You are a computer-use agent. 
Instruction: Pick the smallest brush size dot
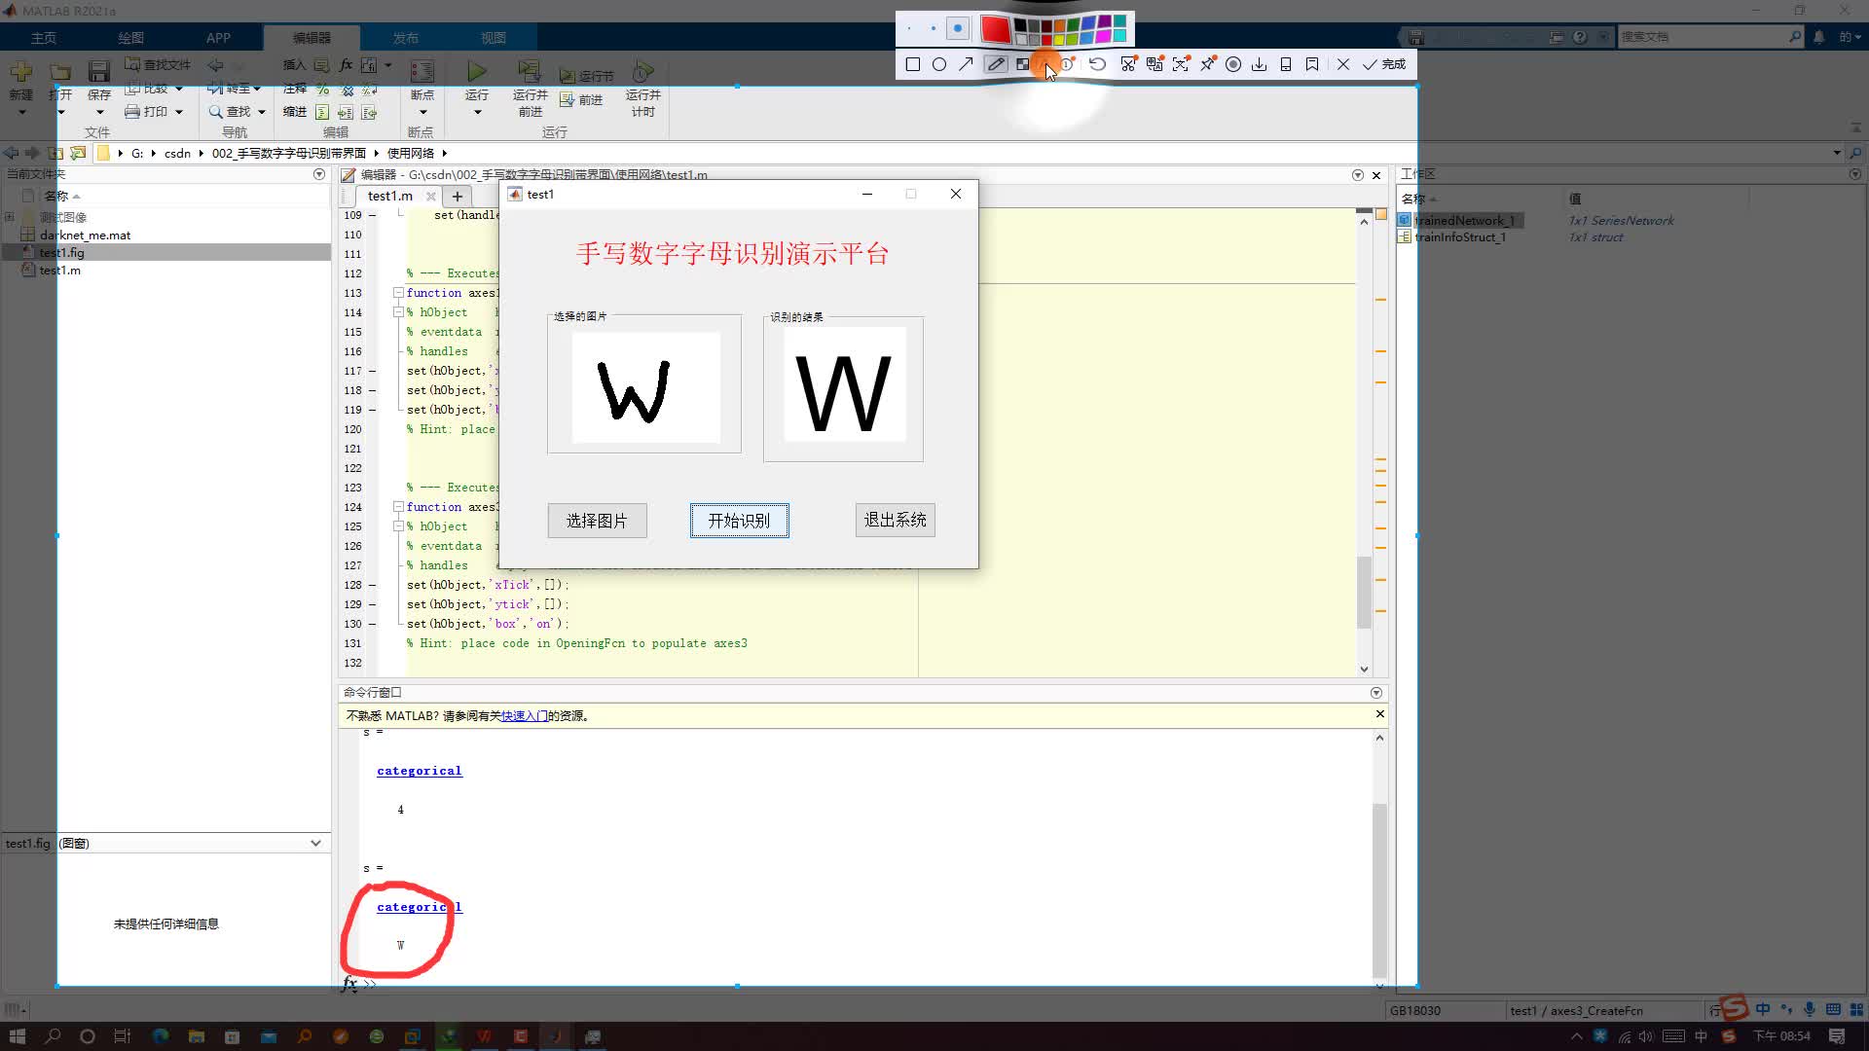click(909, 29)
